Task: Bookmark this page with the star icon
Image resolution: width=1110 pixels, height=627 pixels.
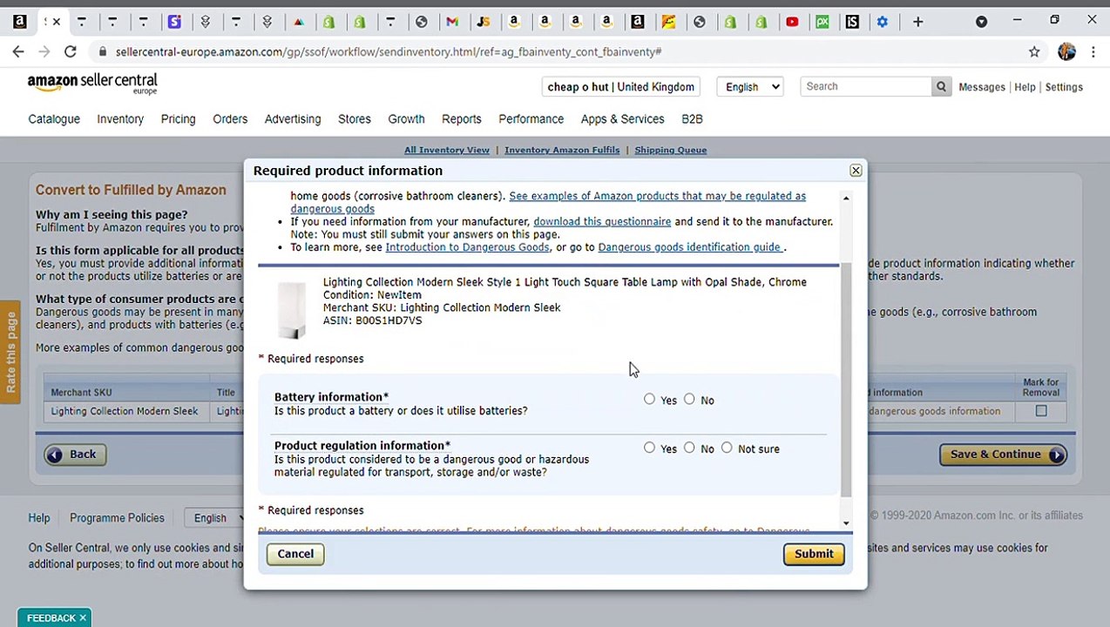Action: click(1034, 52)
